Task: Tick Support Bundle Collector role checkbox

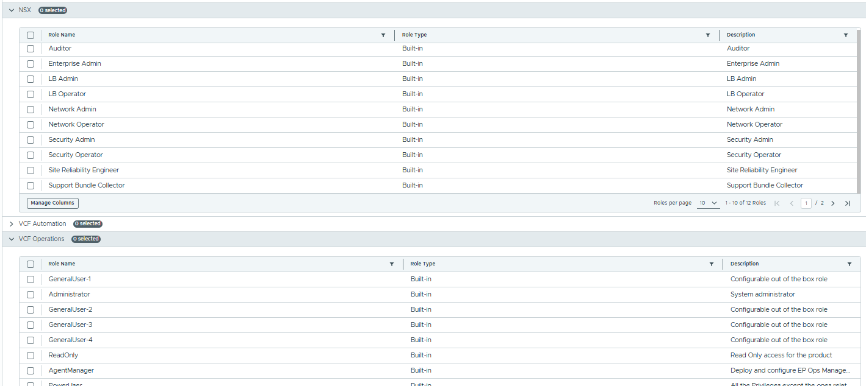Action: click(31, 186)
